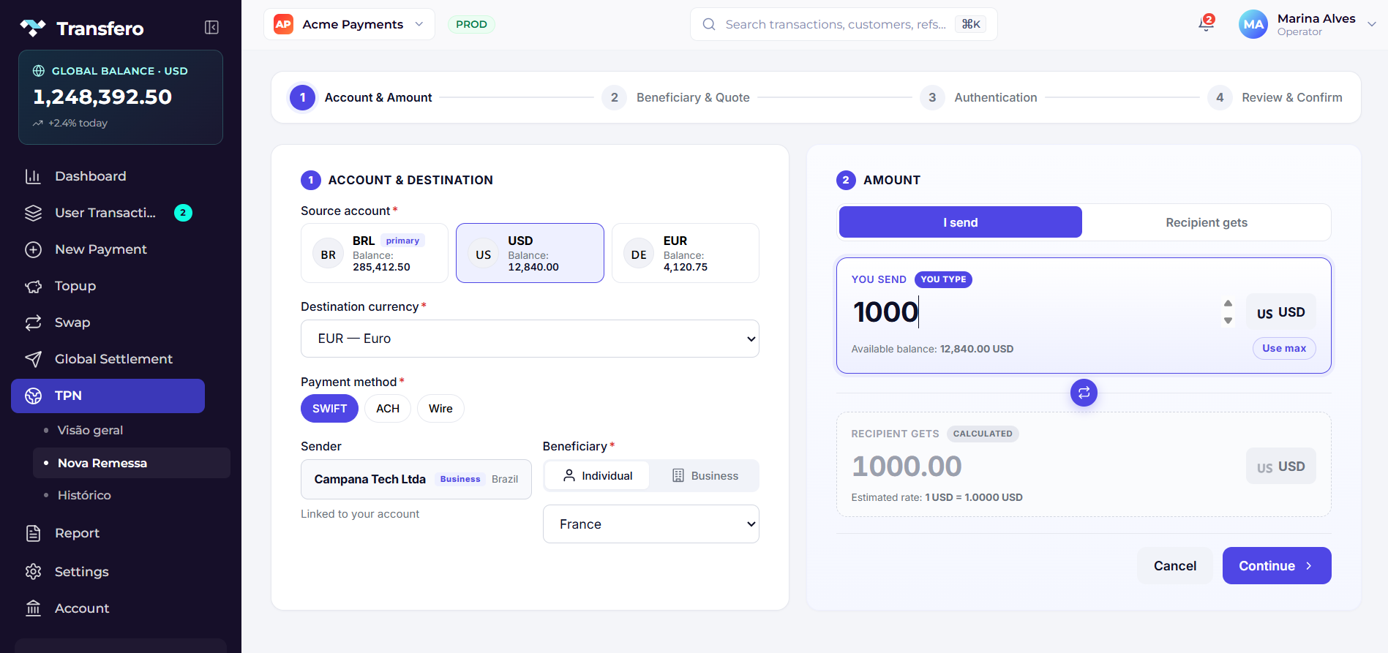This screenshot has width=1388, height=653.
Task: Choose Wire payment method
Action: (x=440, y=409)
